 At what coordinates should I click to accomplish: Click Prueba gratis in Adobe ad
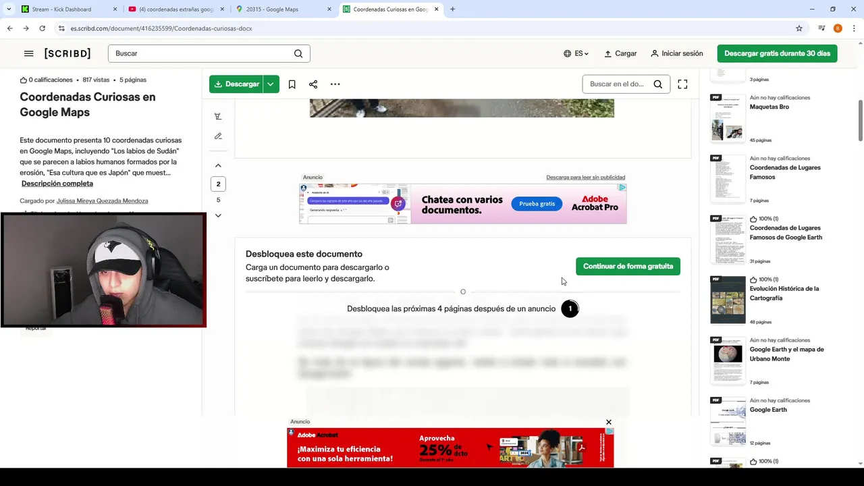(537, 204)
